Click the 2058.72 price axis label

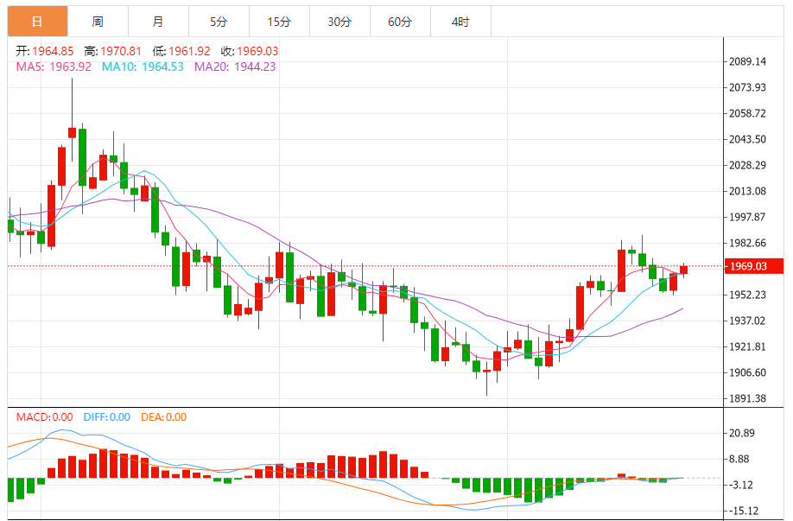coord(747,113)
